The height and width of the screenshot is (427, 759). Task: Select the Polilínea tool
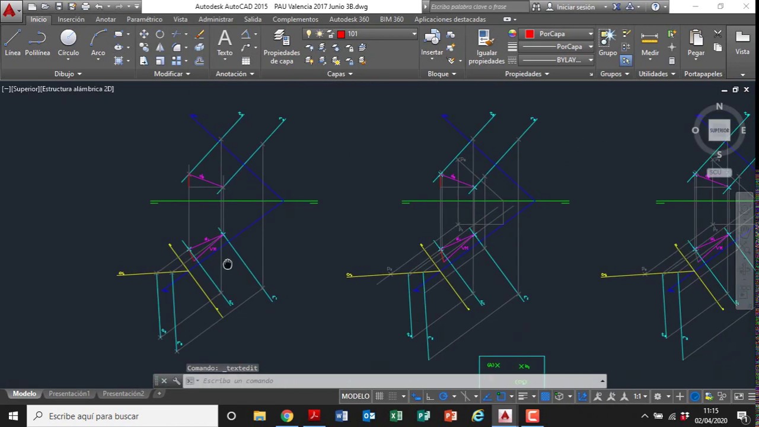[x=37, y=43]
